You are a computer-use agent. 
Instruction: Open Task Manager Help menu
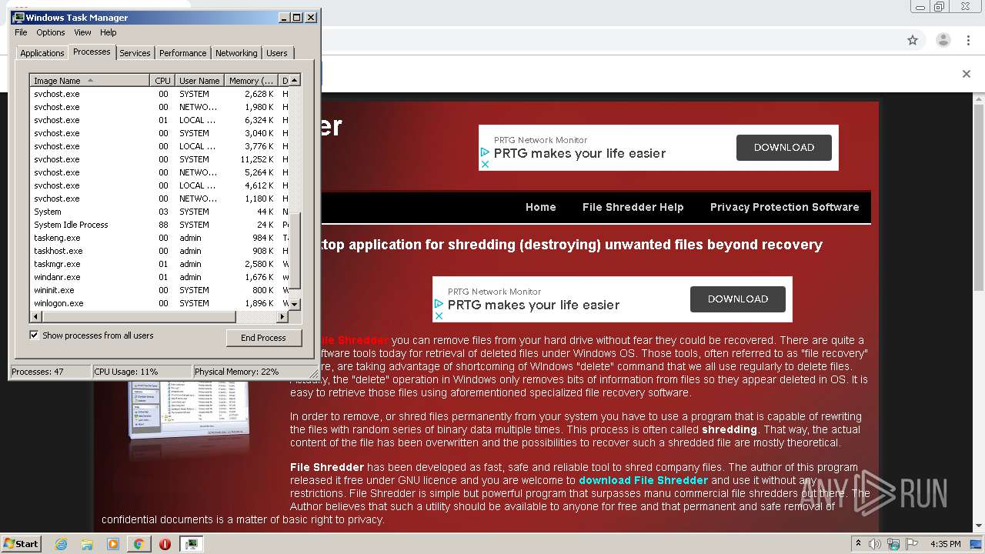click(x=108, y=32)
